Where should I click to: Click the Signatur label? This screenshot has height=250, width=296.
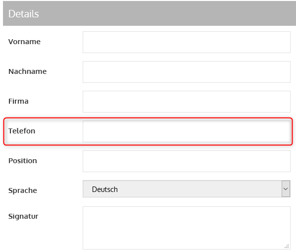click(23, 216)
